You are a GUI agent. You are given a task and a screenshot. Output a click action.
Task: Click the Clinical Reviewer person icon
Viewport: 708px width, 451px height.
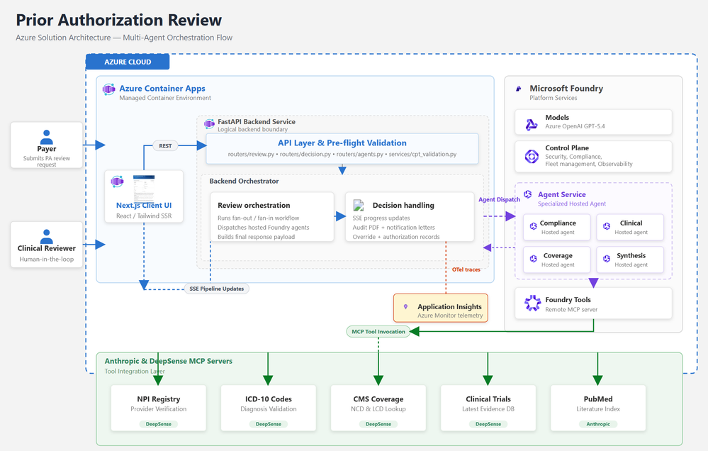tap(47, 236)
